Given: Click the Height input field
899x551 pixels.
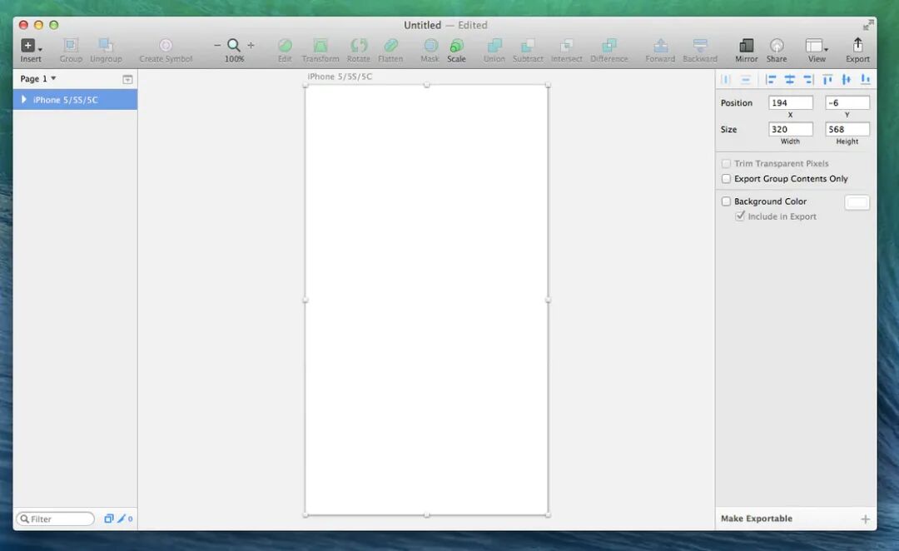Looking at the screenshot, I should click(x=847, y=130).
